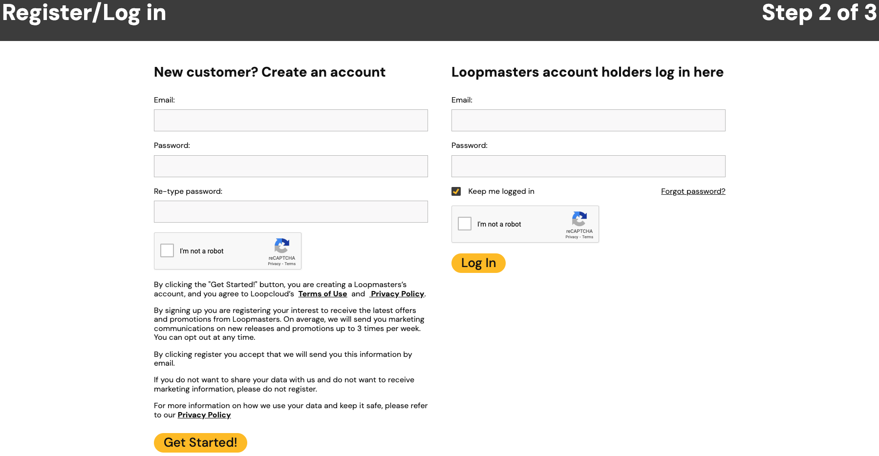Uncheck Keep me logged in checkbox

click(x=456, y=191)
